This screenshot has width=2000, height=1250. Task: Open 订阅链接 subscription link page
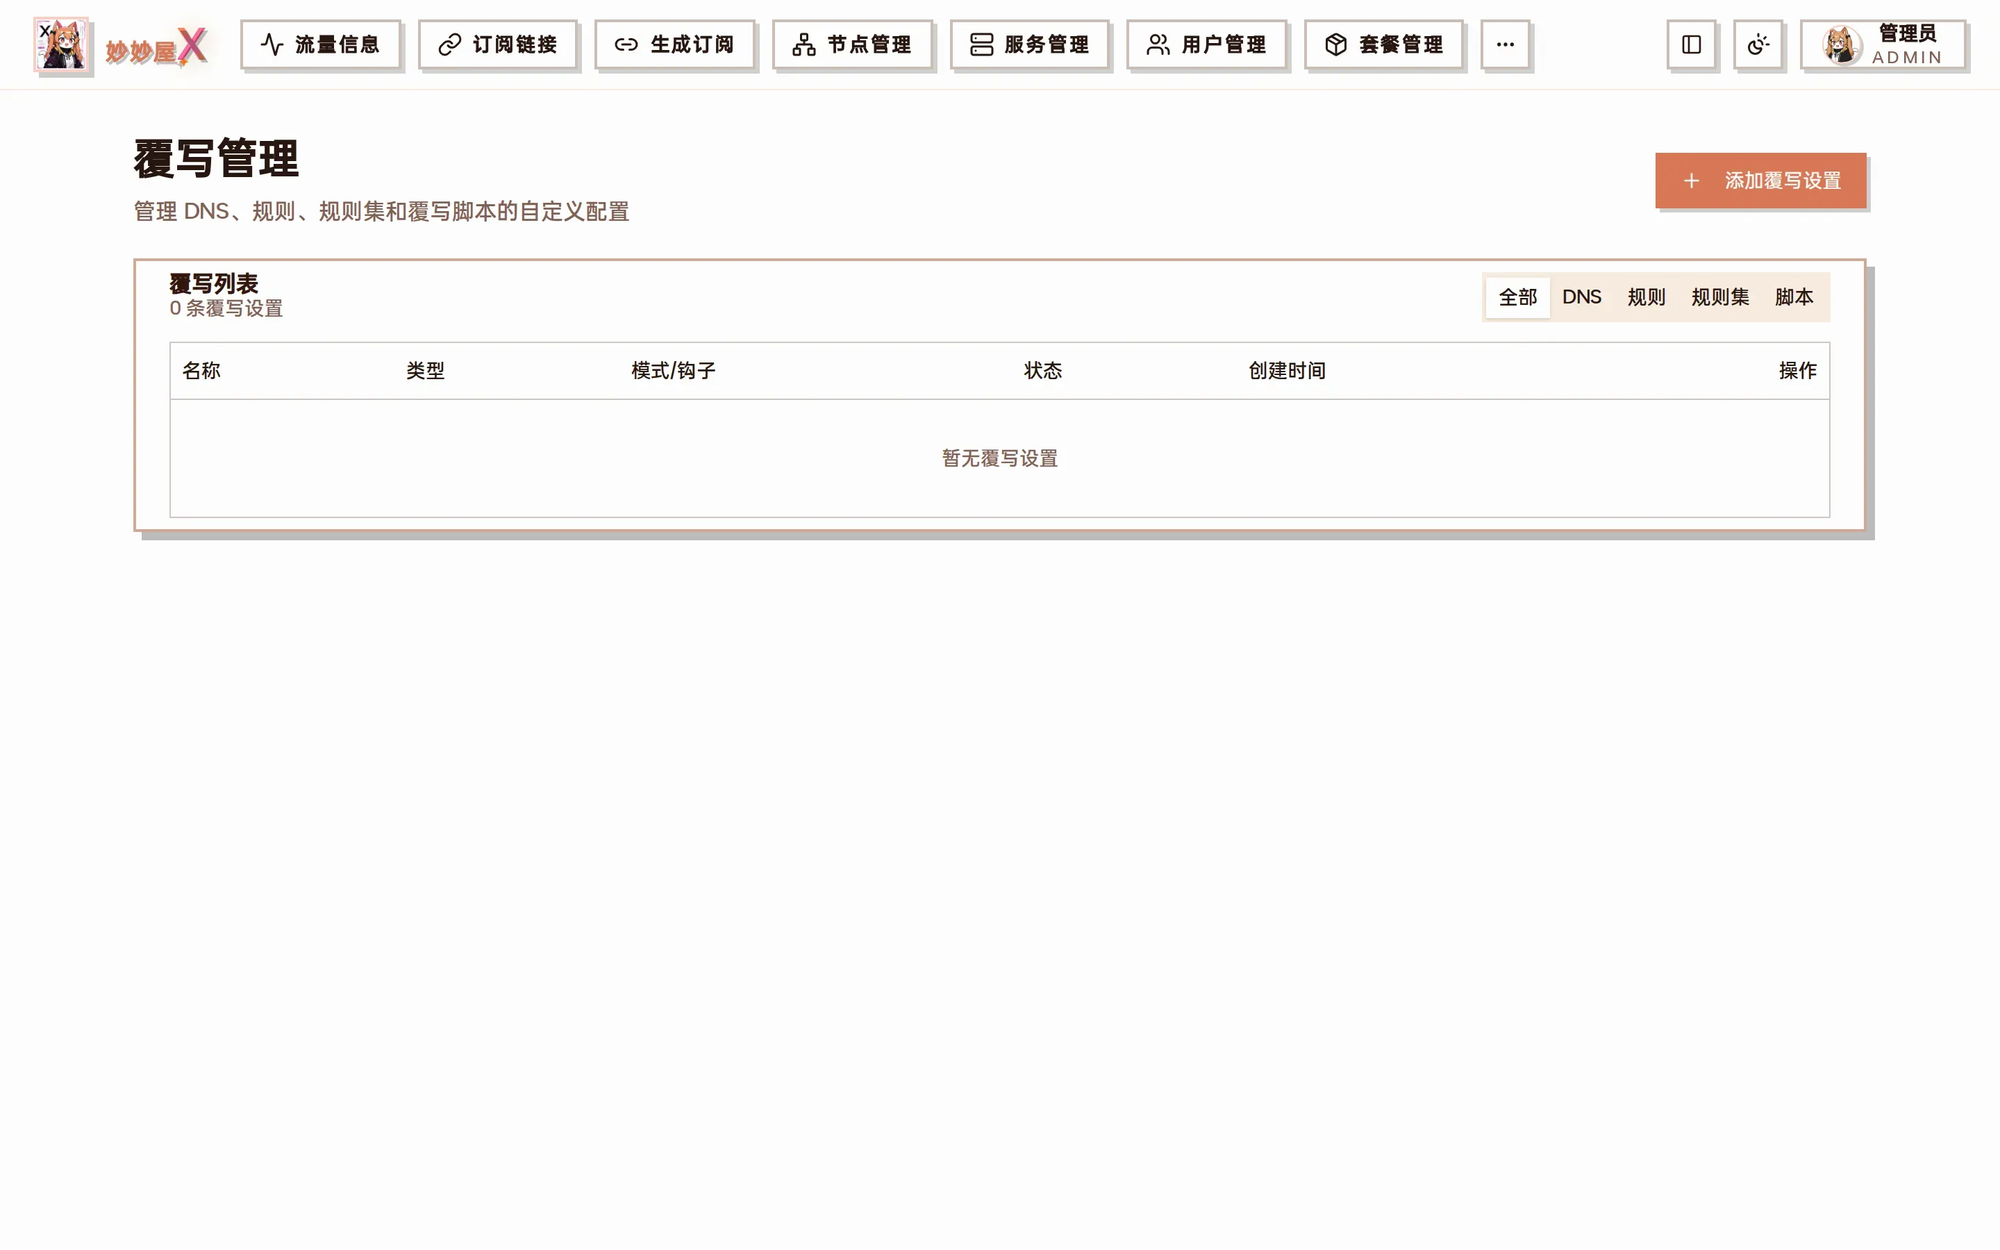[497, 44]
